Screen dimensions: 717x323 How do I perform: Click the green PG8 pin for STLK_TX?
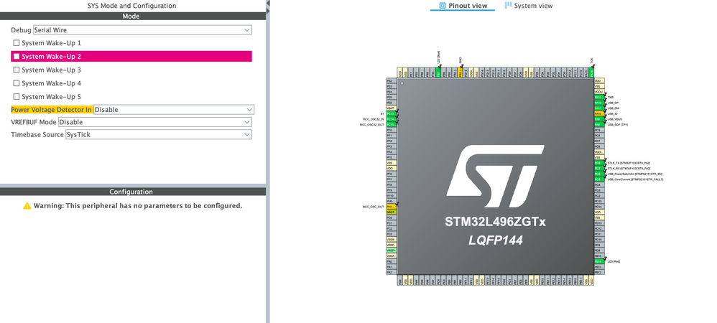599,163
